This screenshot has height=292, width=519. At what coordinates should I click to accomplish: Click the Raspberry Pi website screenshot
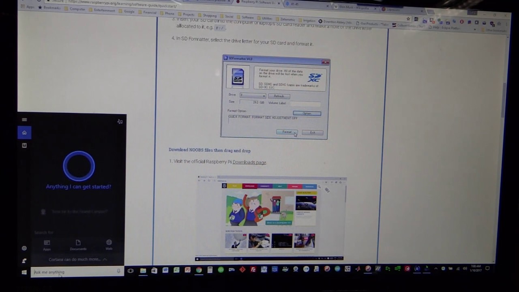click(271, 219)
